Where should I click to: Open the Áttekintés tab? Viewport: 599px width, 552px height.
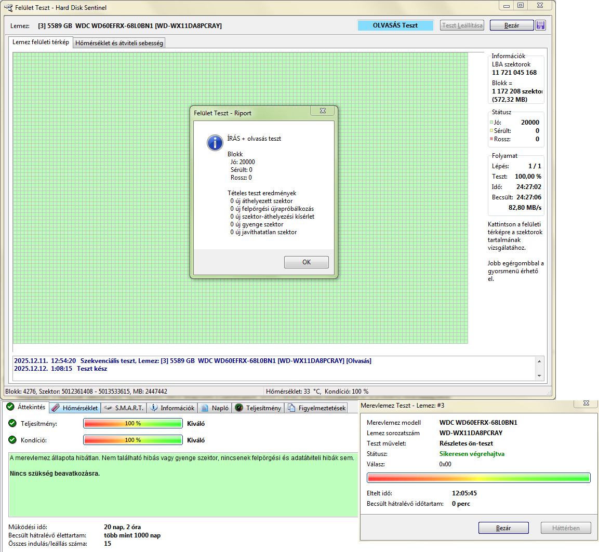click(26, 407)
